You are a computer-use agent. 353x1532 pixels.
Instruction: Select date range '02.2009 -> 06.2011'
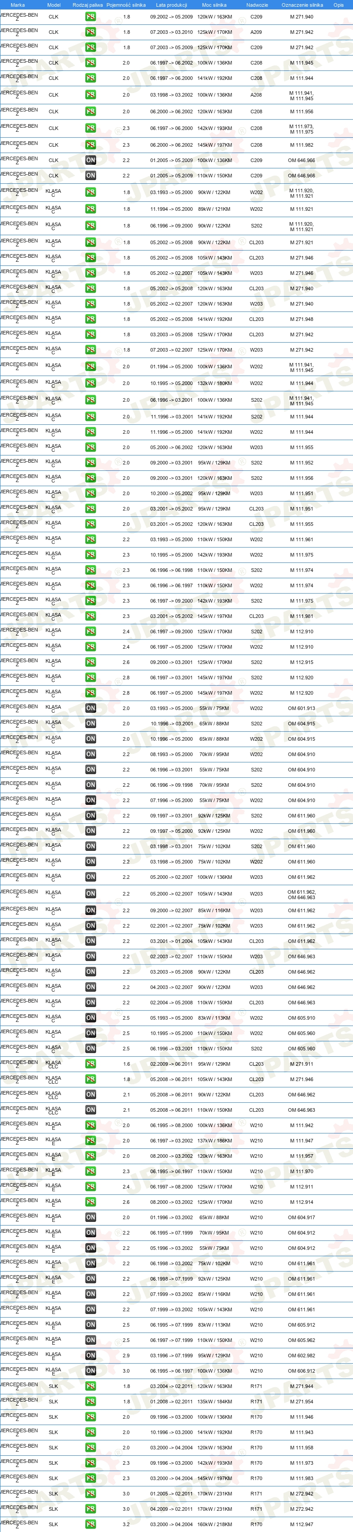[171, 1064]
